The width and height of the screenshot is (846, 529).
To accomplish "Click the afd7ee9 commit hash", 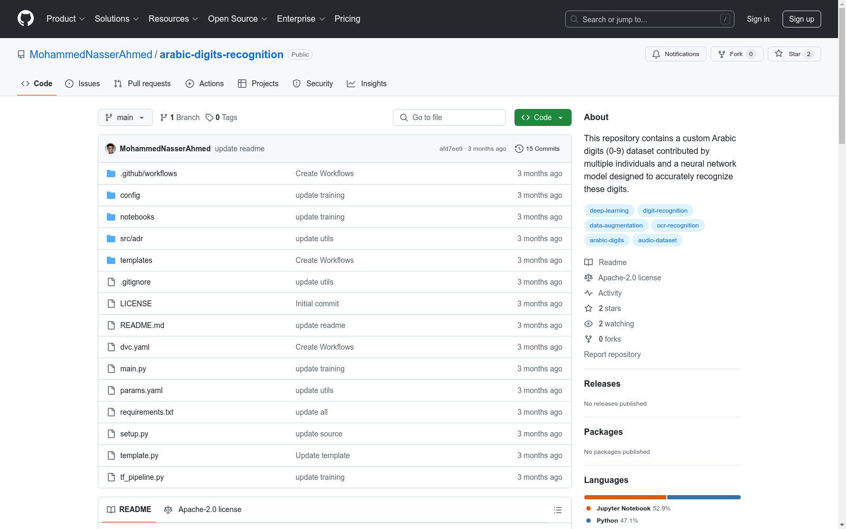I will pos(451,149).
